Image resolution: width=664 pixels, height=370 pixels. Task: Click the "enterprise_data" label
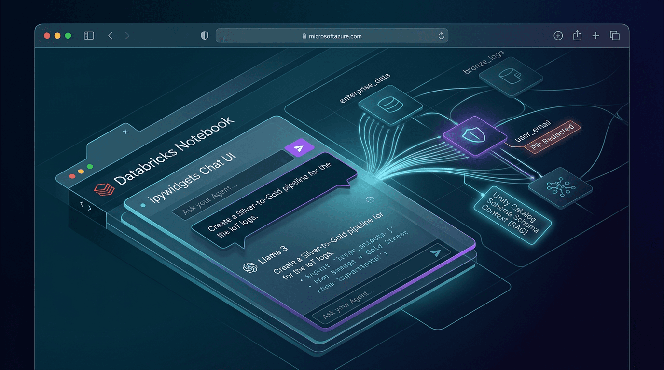click(x=365, y=88)
